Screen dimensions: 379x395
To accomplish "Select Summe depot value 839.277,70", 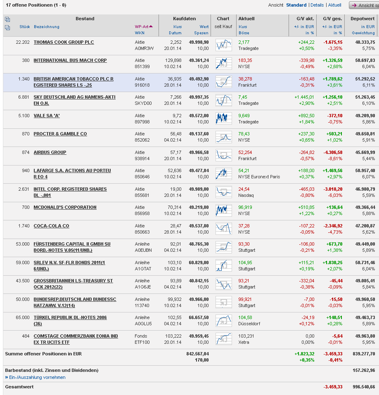I will [364, 354].
